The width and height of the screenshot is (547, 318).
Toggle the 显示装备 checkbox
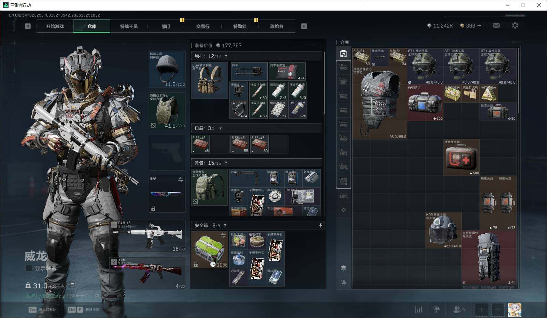pyautogui.click(x=29, y=268)
